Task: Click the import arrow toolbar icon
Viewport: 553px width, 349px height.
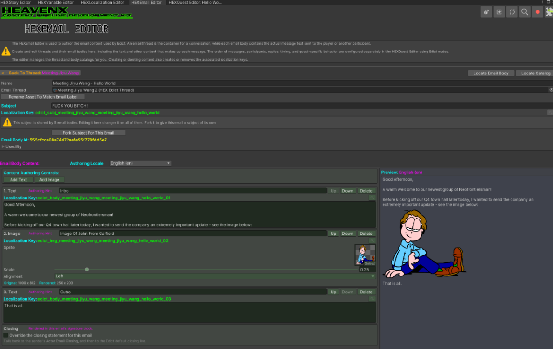Action: point(499,12)
